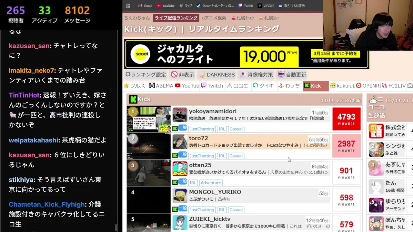Click シンジ avatar in Niconico list
The image size is (413, 232).
point(376,150)
